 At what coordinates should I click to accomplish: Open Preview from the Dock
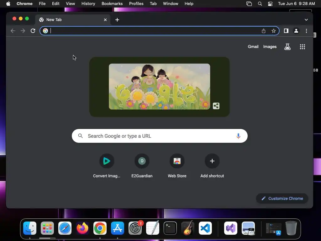coord(248,228)
